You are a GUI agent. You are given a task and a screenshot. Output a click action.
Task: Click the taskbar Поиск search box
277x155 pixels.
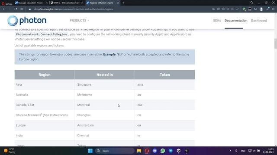115,151
